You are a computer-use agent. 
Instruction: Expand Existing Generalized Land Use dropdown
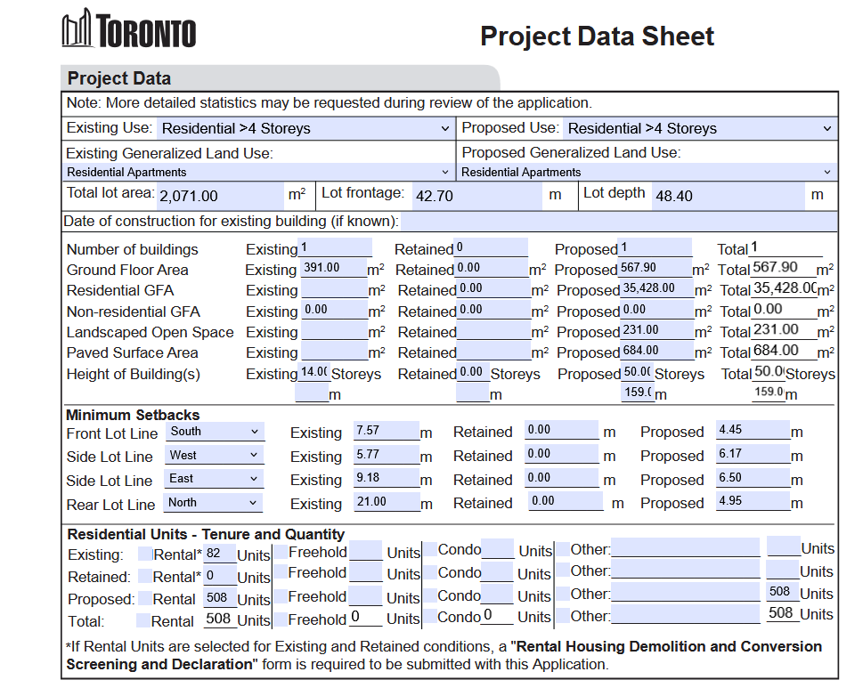(x=258, y=172)
